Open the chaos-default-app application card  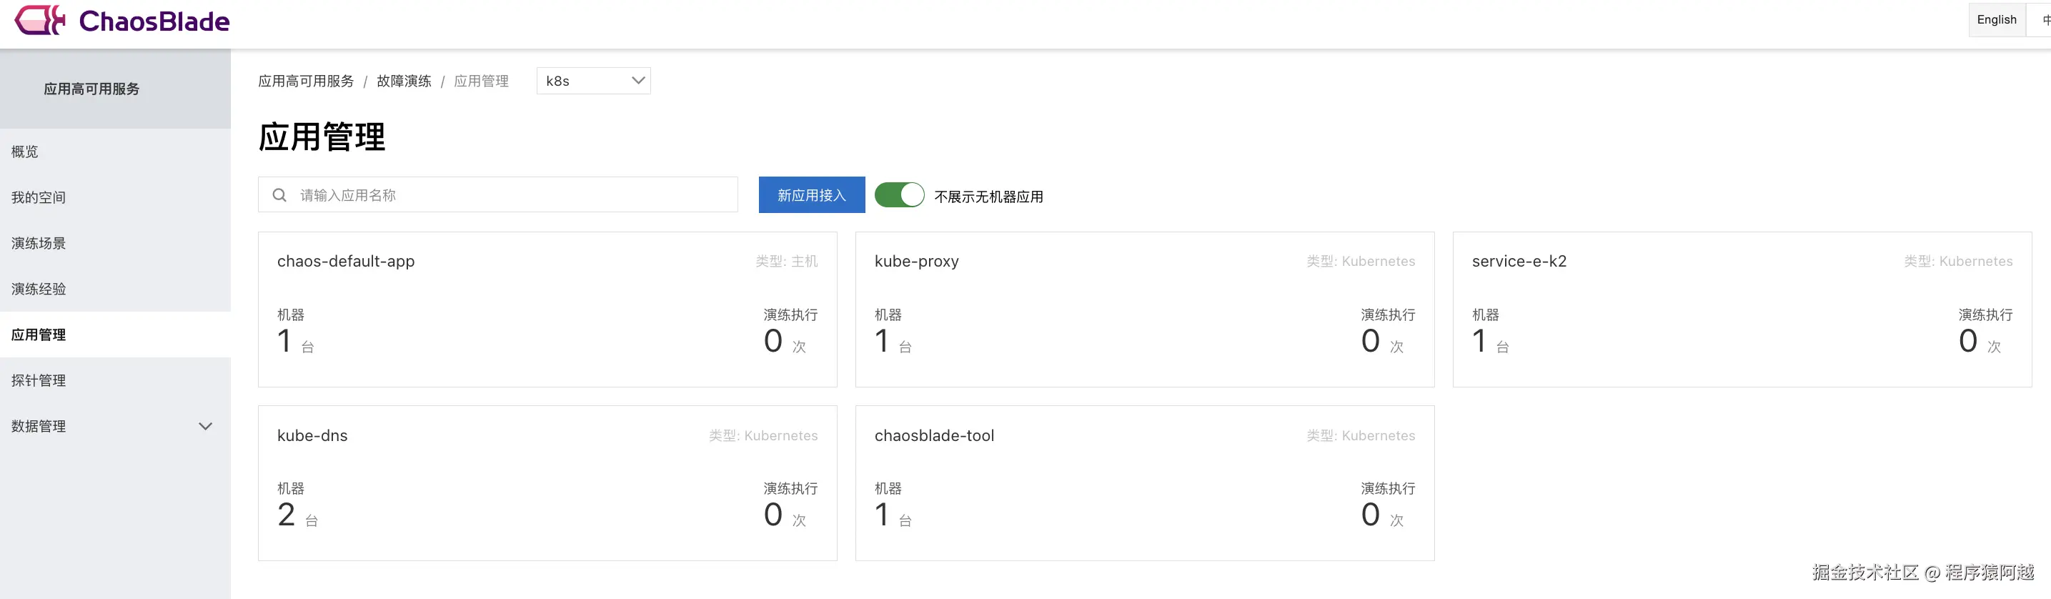547,309
